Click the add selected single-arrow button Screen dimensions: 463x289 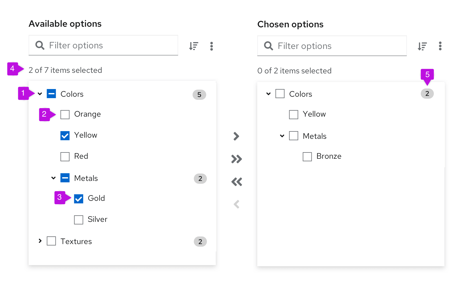pyautogui.click(x=236, y=136)
